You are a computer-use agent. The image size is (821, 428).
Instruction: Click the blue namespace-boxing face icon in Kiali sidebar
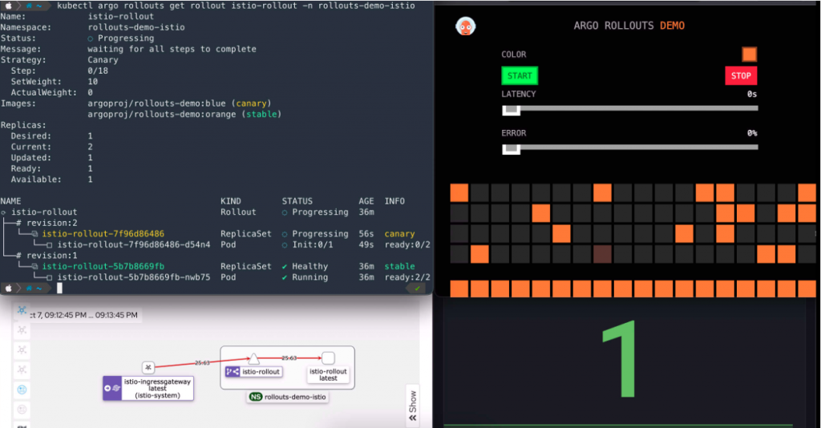[x=22, y=390]
